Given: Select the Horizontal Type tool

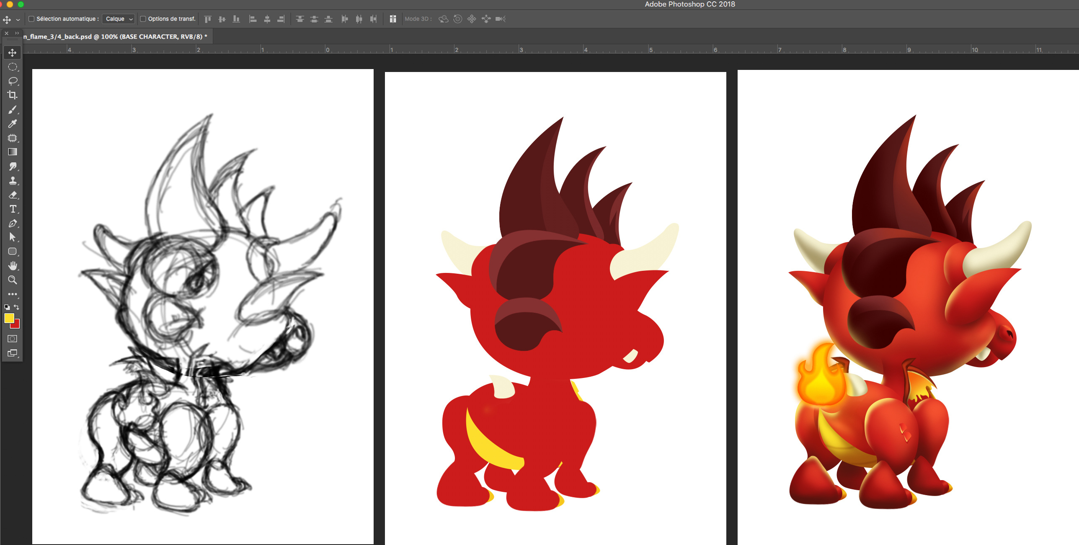Looking at the screenshot, I should pyautogui.click(x=12, y=209).
